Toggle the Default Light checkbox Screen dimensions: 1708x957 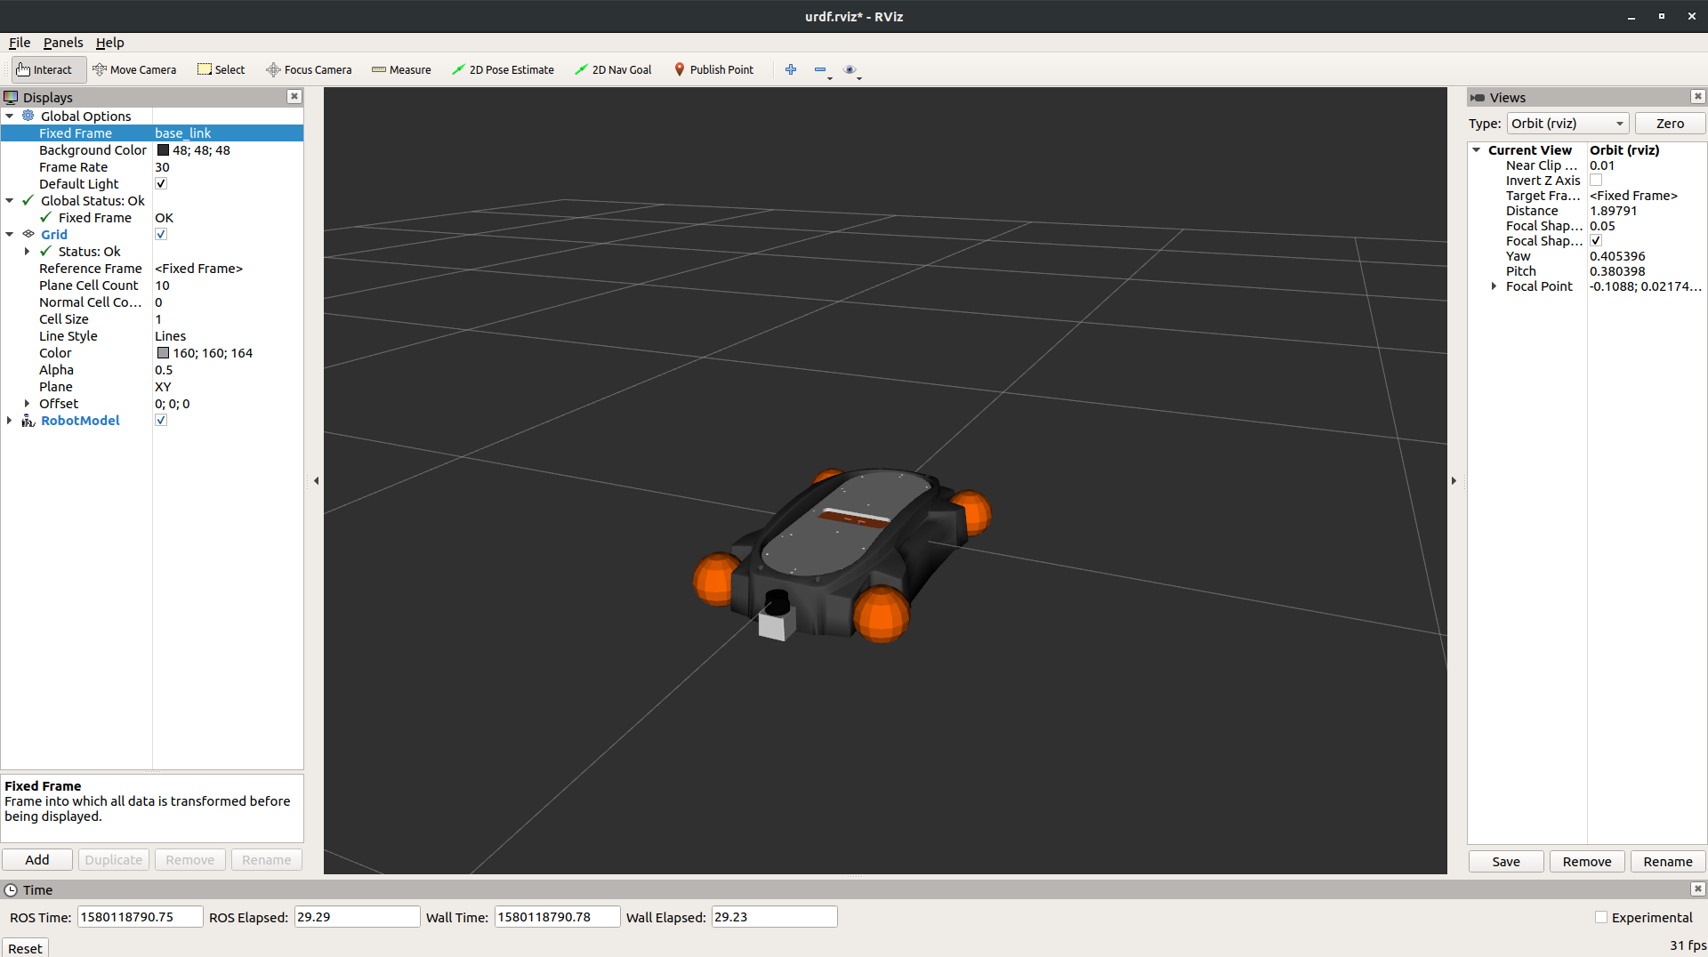coord(161,183)
